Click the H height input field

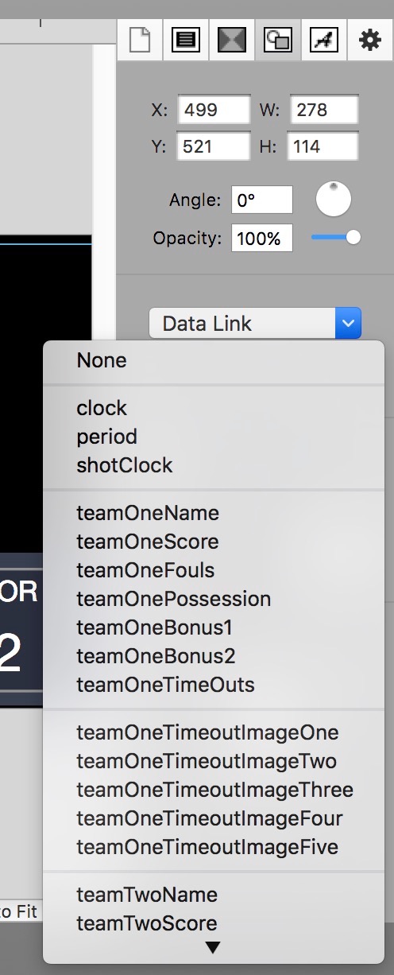(x=323, y=146)
